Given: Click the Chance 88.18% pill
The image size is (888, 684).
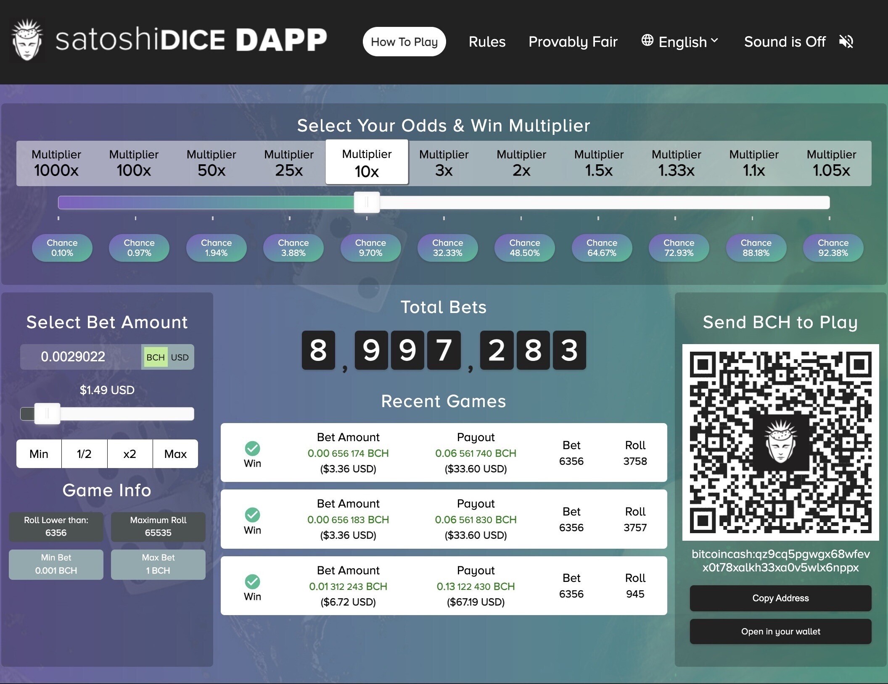Looking at the screenshot, I should [x=756, y=248].
